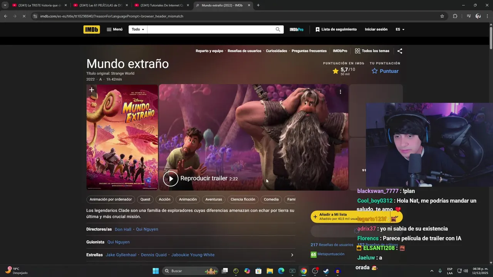Open the IMDb Menú hamburger
493x277 pixels.
point(115,29)
